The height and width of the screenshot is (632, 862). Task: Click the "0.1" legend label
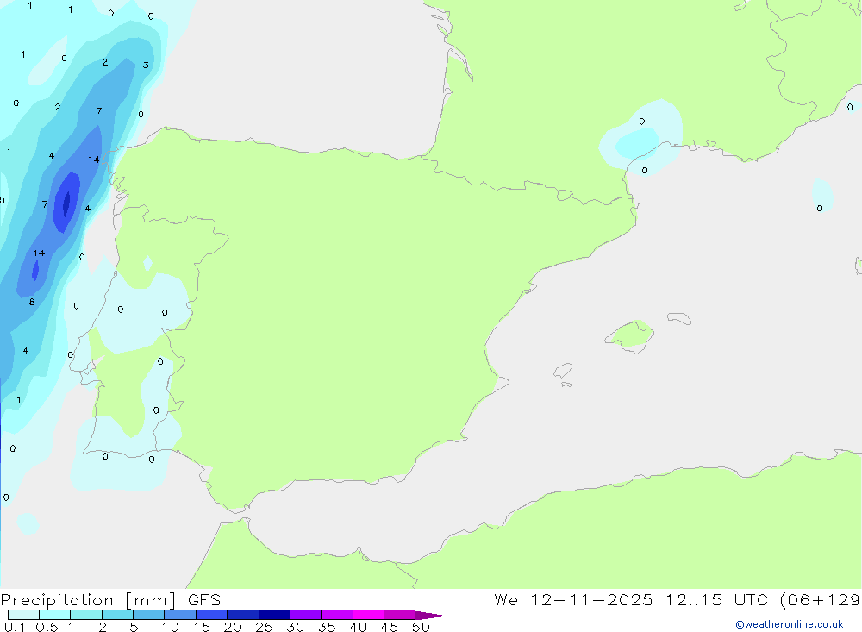15,627
